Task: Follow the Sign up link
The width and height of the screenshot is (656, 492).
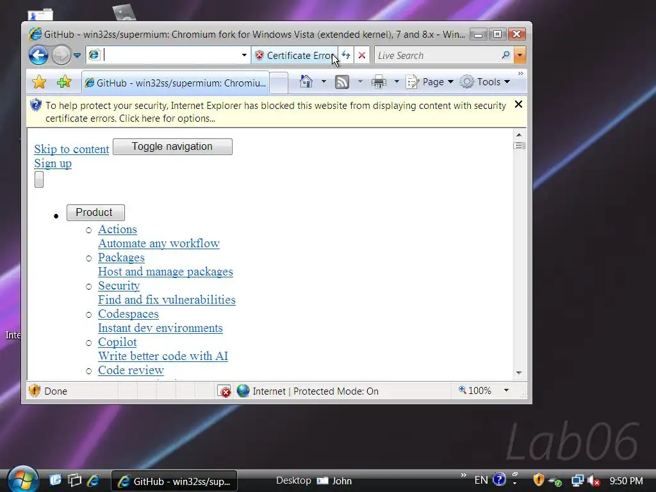Action: 53,163
